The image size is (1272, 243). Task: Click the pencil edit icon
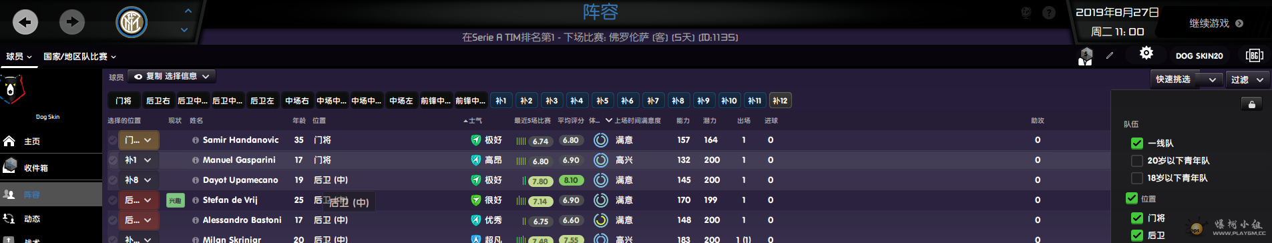click(1110, 55)
